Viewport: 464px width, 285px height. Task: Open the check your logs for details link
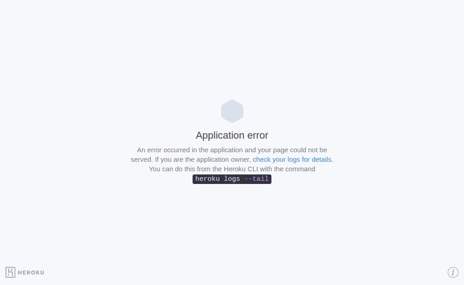click(292, 159)
